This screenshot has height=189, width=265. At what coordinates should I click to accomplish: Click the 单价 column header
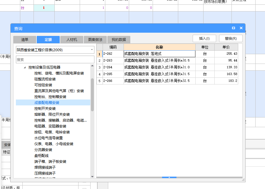(x=226, y=47)
